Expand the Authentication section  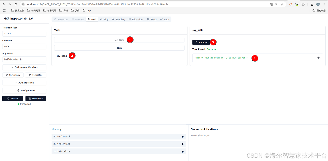click(24, 83)
